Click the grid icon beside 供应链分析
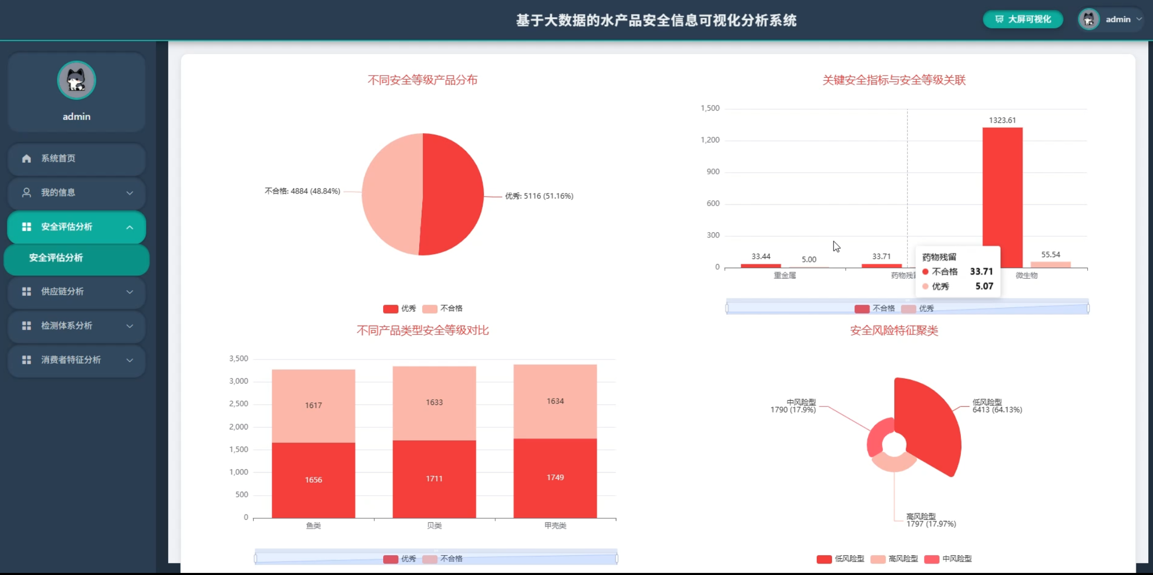This screenshot has height=575, width=1153. coord(27,292)
